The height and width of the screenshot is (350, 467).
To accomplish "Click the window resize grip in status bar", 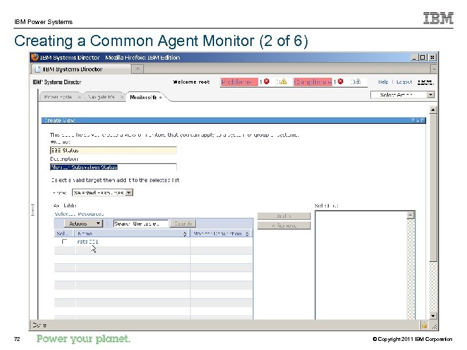I will pos(434,326).
